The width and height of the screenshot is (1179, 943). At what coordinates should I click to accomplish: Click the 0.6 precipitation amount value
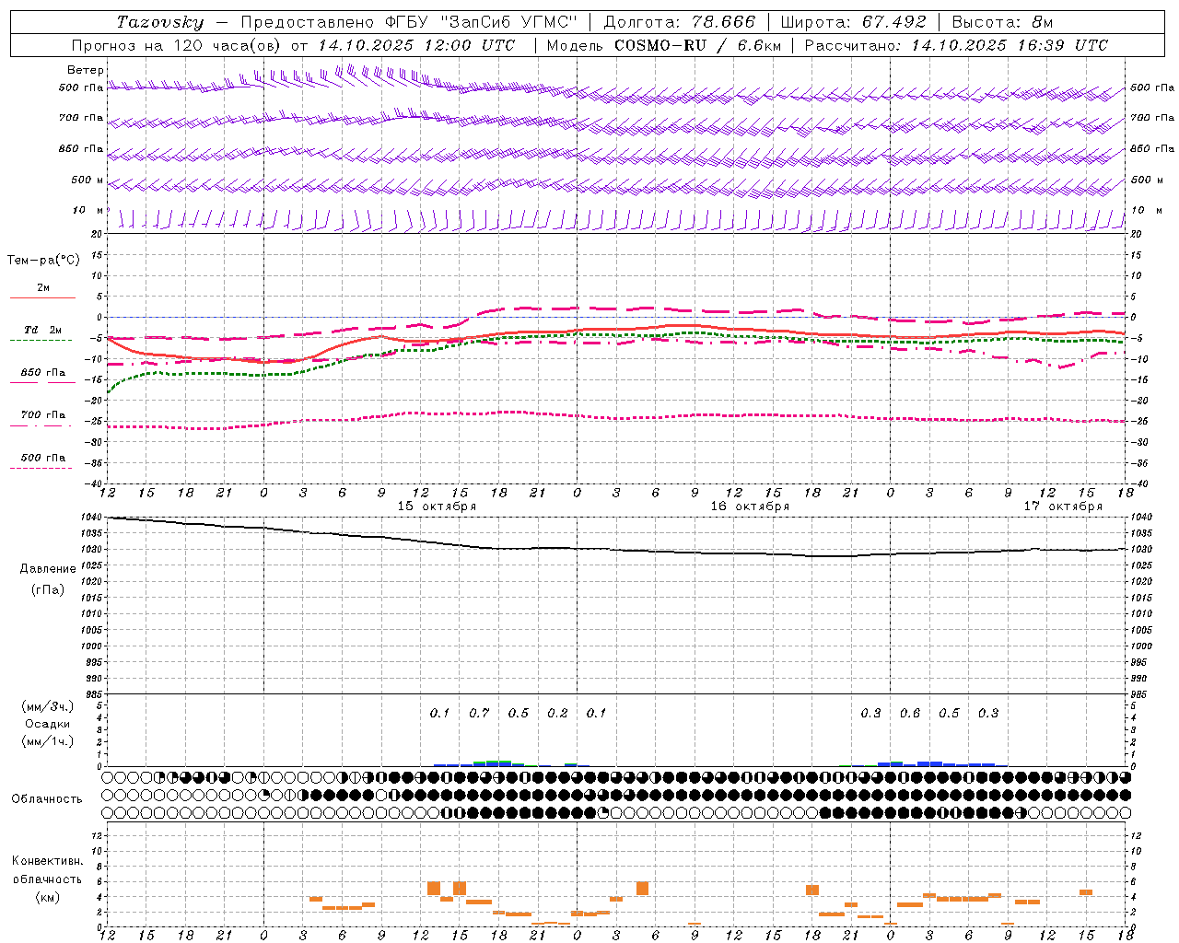click(910, 714)
